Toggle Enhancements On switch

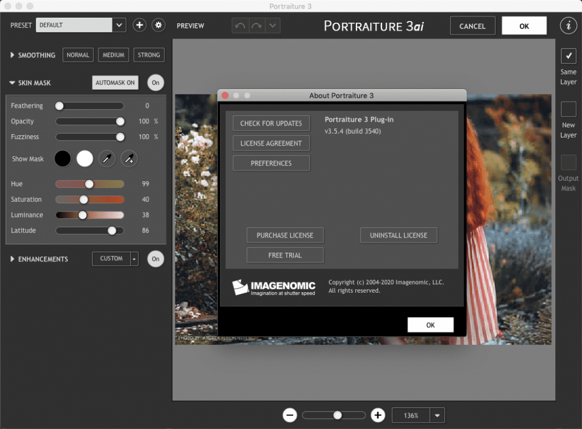(x=156, y=259)
